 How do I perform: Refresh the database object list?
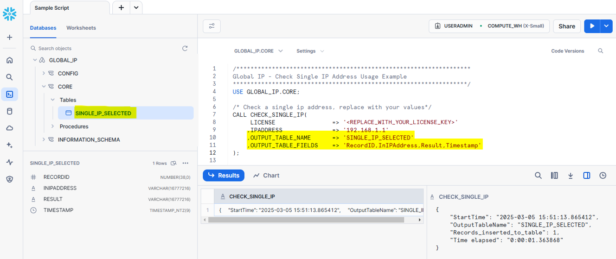185,48
